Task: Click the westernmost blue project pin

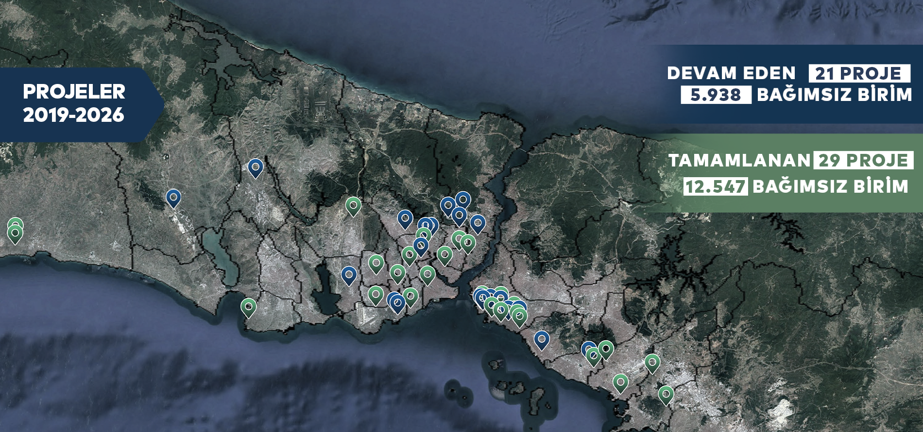Action: 173,198
